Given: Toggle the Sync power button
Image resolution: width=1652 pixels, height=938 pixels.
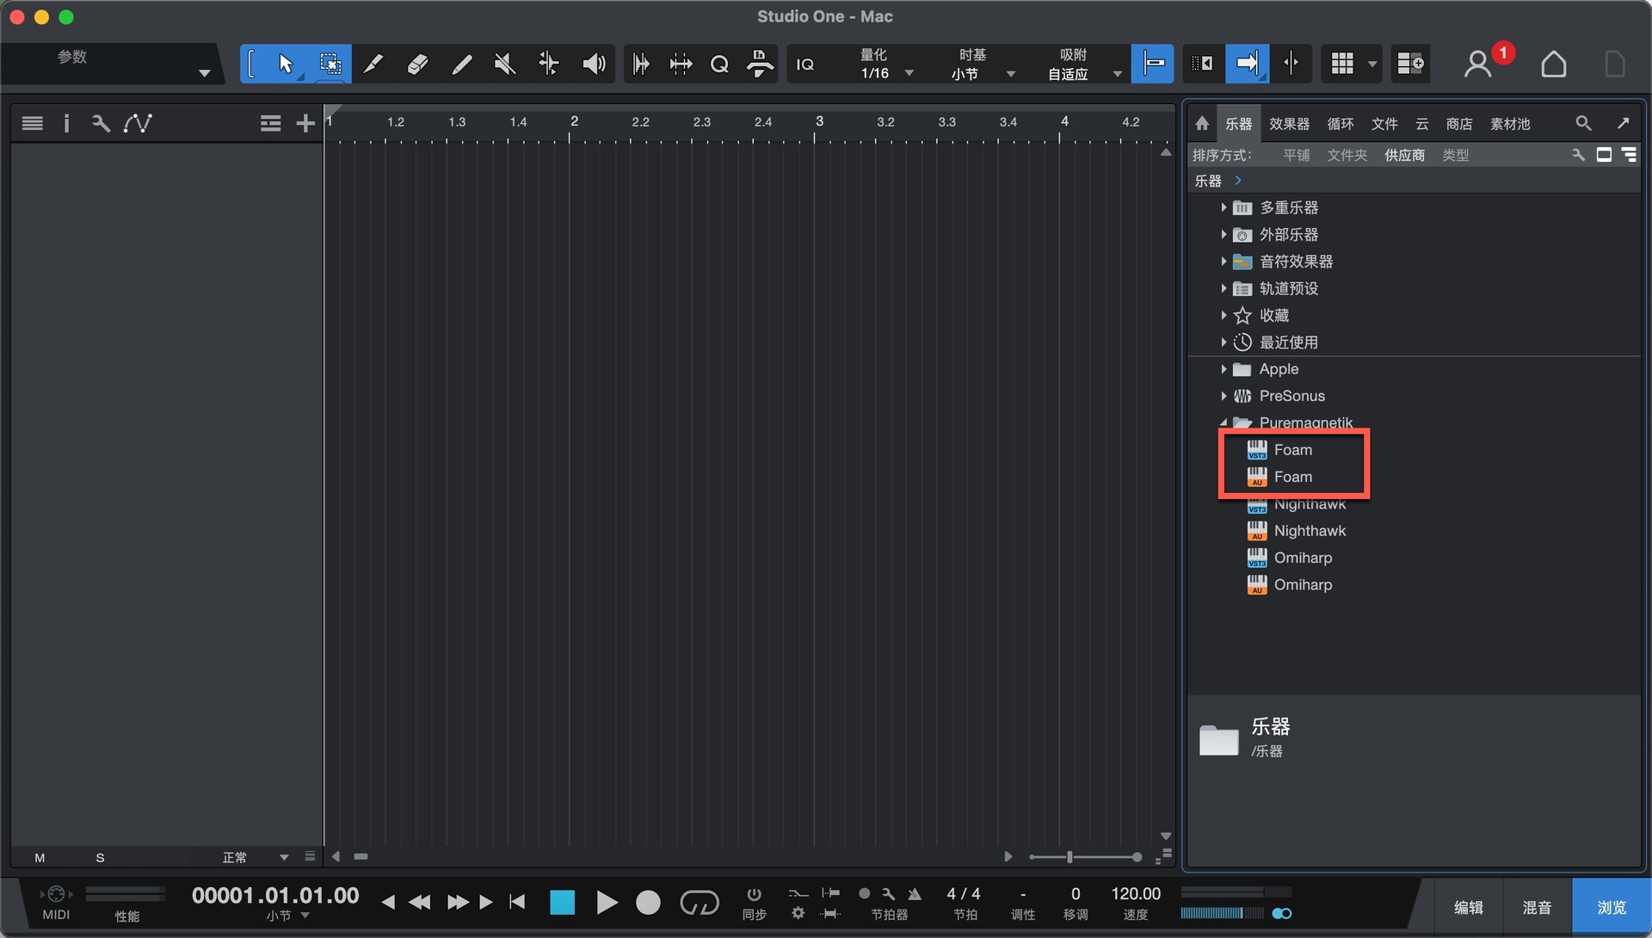Looking at the screenshot, I should (754, 894).
